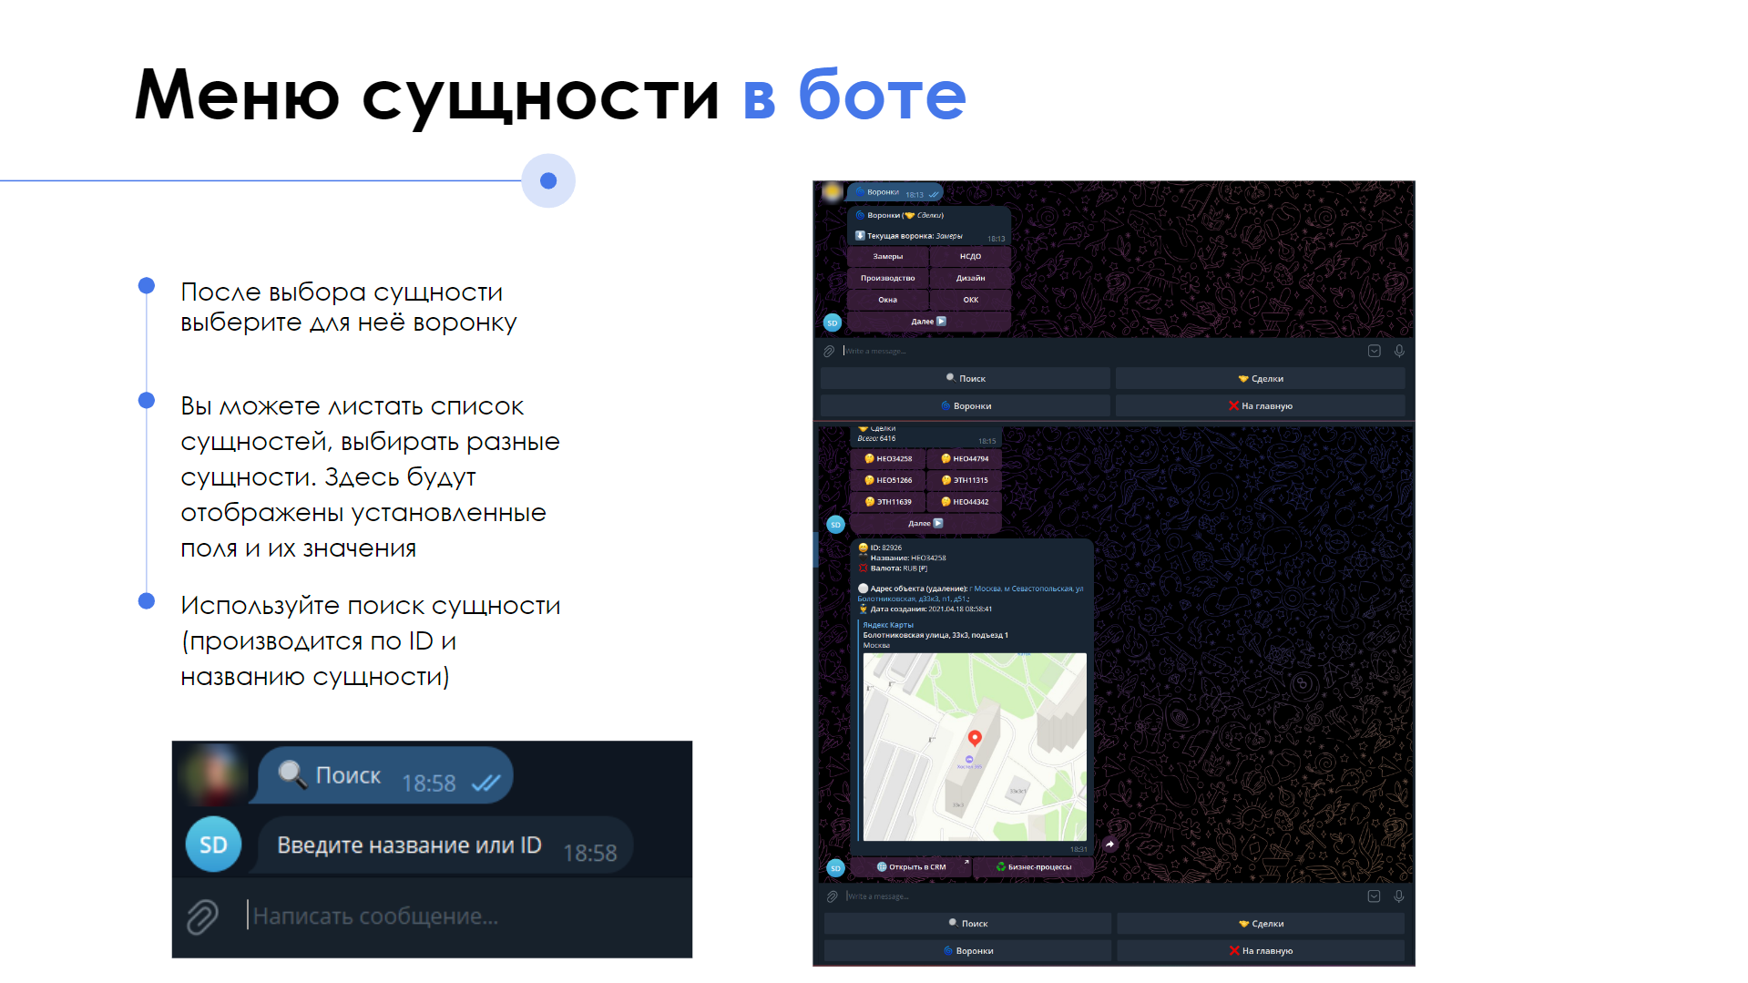Screen dimensions: 1748x983
Task: Click the paperclip attach icon in the upper chat
Action: 829,351
